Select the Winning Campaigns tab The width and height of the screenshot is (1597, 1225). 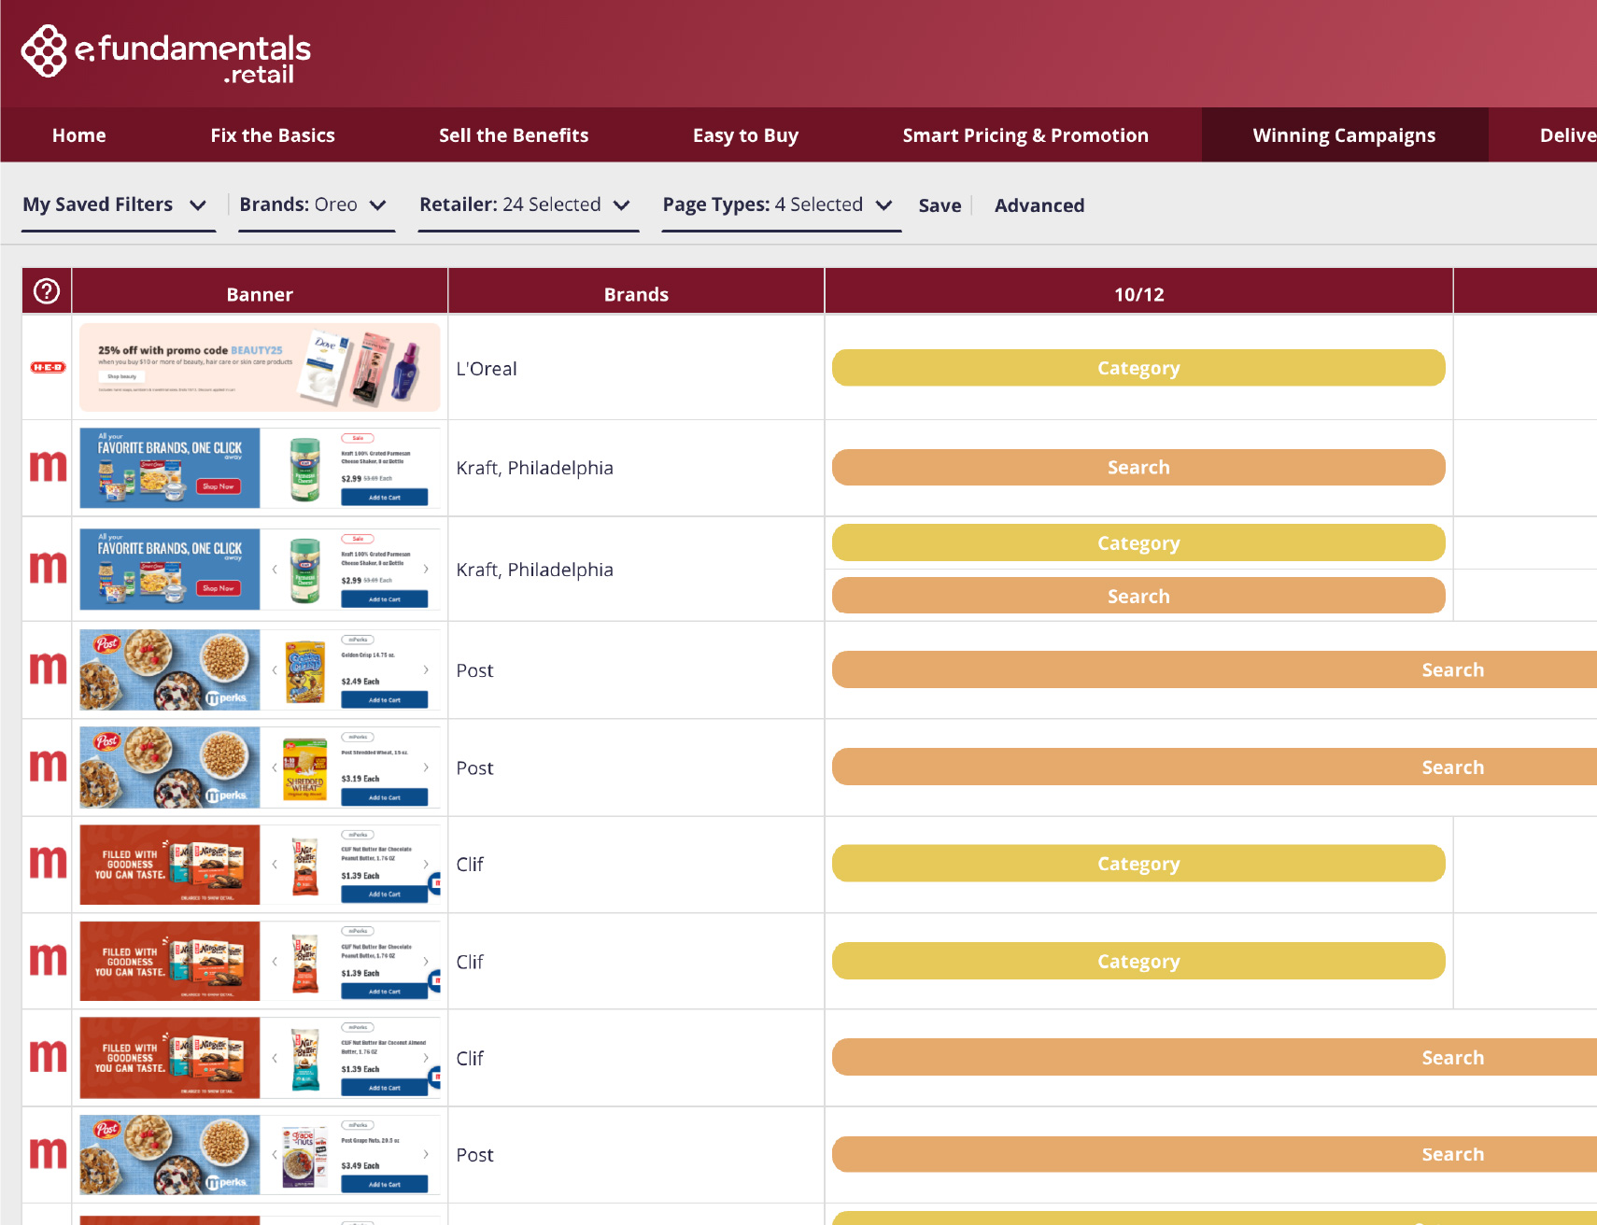1344,135
